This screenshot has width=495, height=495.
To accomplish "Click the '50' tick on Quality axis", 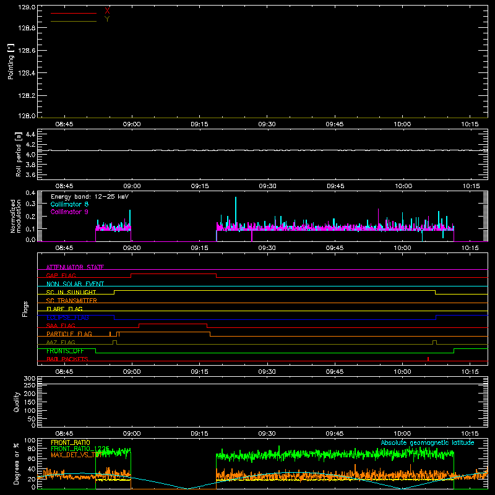I will (x=32, y=419).
